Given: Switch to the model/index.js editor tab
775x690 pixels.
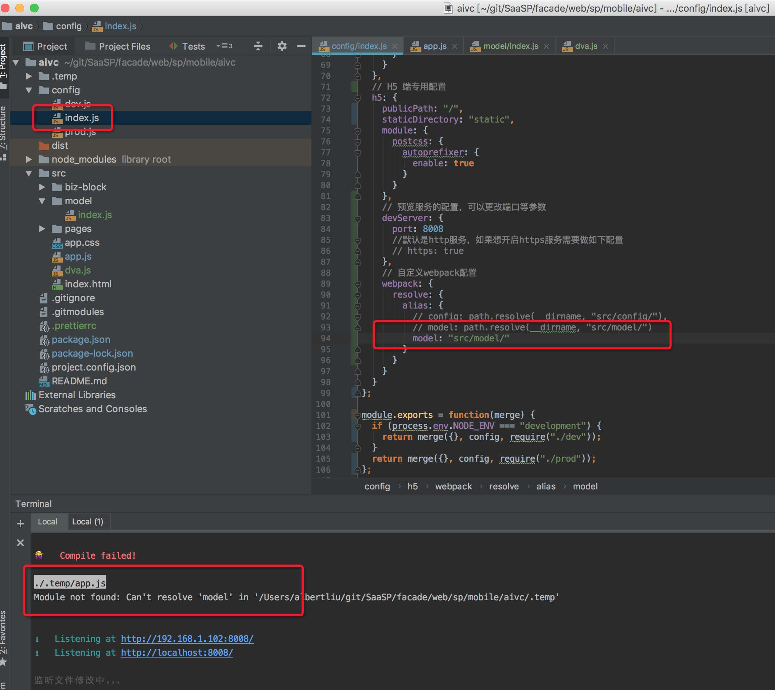Looking at the screenshot, I should tap(510, 46).
